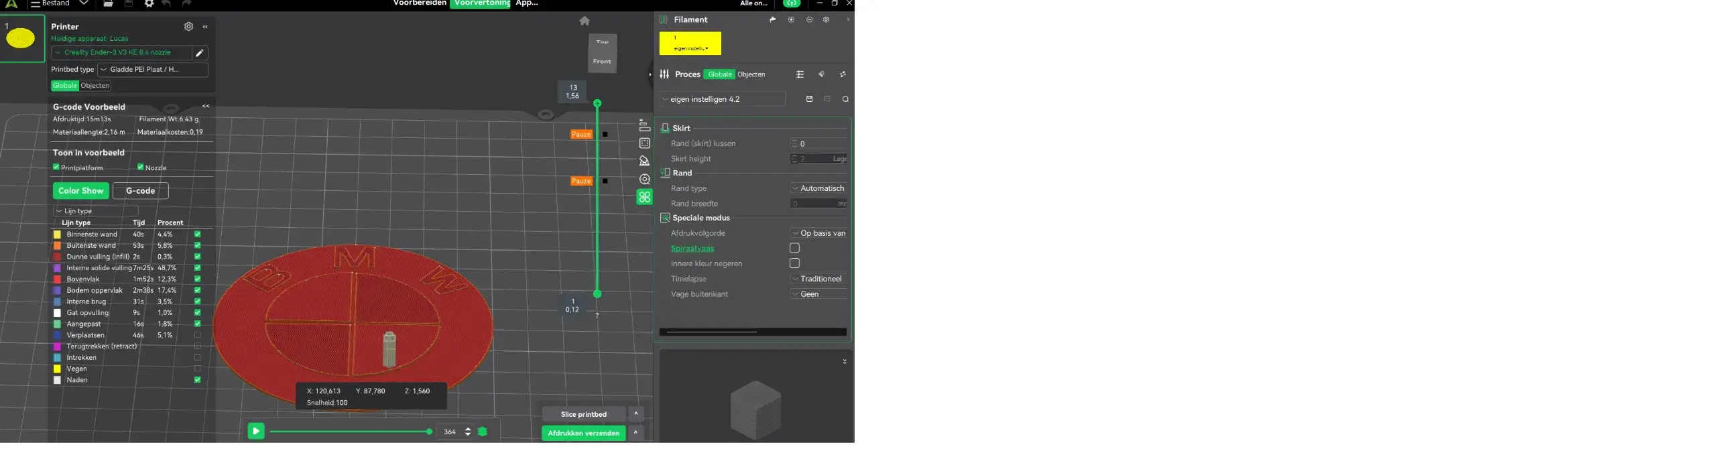The height and width of the screenshot is (449, 1716).
Task: Uncheck the Printplatform checkbox
Action: click(56, 168)
